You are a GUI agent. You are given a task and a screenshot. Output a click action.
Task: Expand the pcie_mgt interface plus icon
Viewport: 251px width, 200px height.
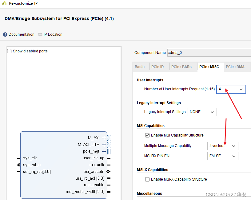click(104, 152)
